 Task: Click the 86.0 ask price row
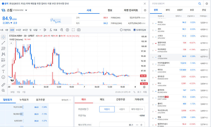click(x=24, y=107)
